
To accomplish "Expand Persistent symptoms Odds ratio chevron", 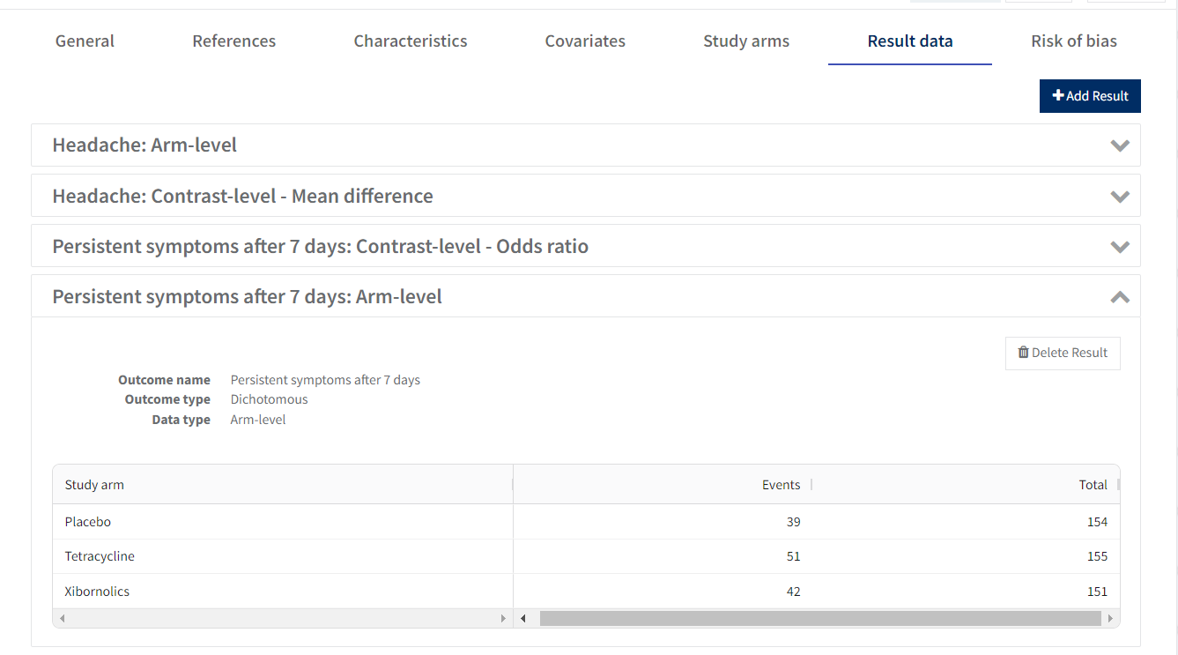I will coord(1119,247).
